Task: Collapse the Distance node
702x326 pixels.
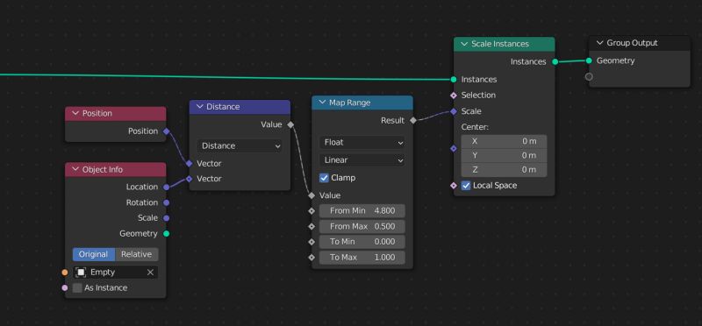Action: point(199,107)
